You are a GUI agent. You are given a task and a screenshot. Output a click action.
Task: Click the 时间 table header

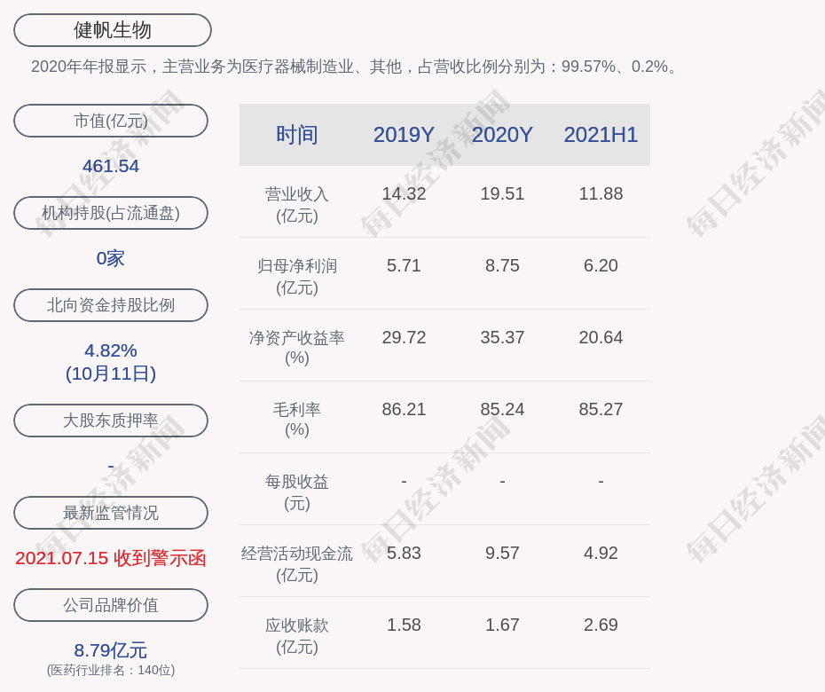pos(297,135)
